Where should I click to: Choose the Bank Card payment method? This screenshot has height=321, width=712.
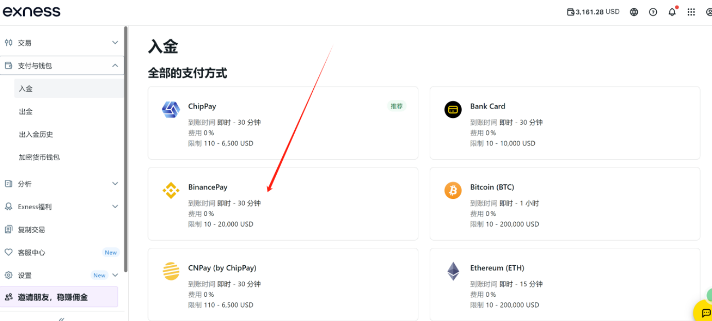[x=564, y=123]
